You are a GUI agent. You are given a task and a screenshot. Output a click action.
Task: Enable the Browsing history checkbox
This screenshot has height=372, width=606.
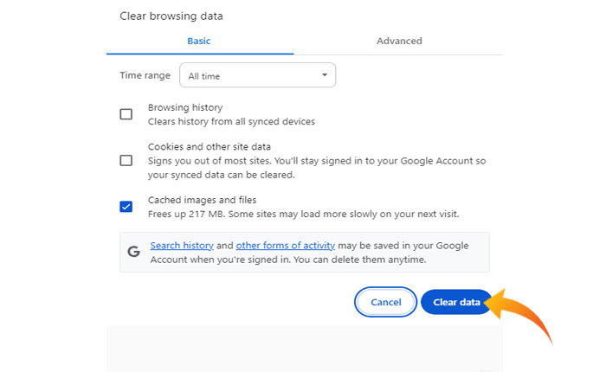[x=126, y=114]
